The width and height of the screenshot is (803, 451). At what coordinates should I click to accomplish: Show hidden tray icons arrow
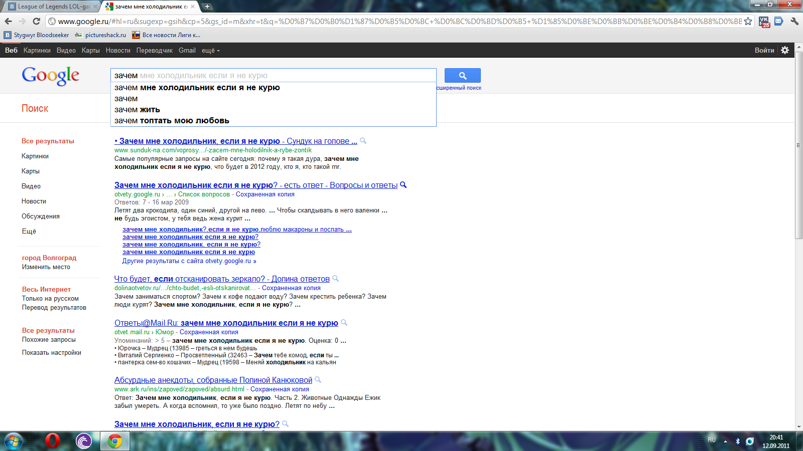[725, 441]
